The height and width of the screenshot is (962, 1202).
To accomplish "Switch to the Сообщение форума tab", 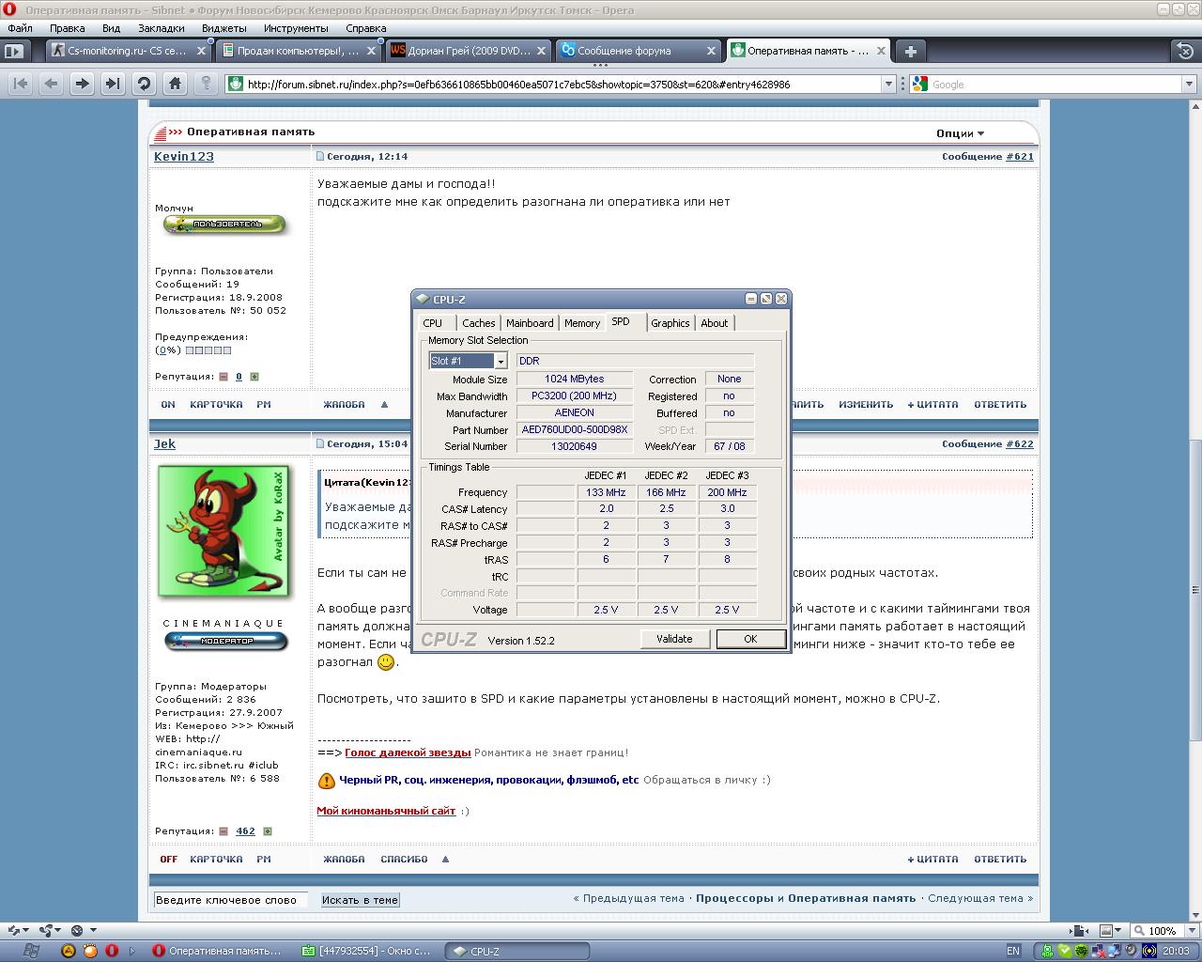I will point(639,51).
